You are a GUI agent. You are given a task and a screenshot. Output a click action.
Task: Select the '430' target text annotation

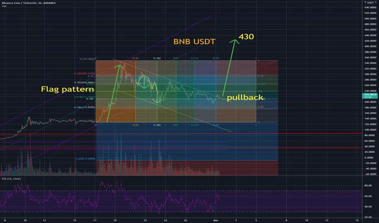point(246,36)
